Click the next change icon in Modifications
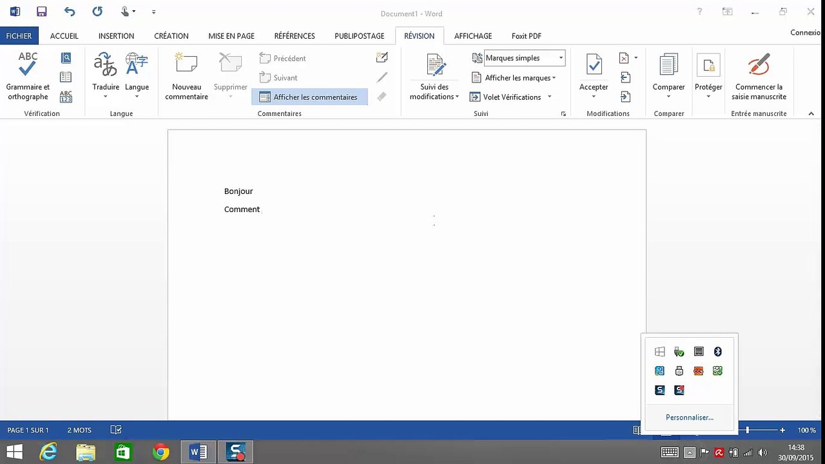Viewport: 825px width, 464px height. coord(625,97)
